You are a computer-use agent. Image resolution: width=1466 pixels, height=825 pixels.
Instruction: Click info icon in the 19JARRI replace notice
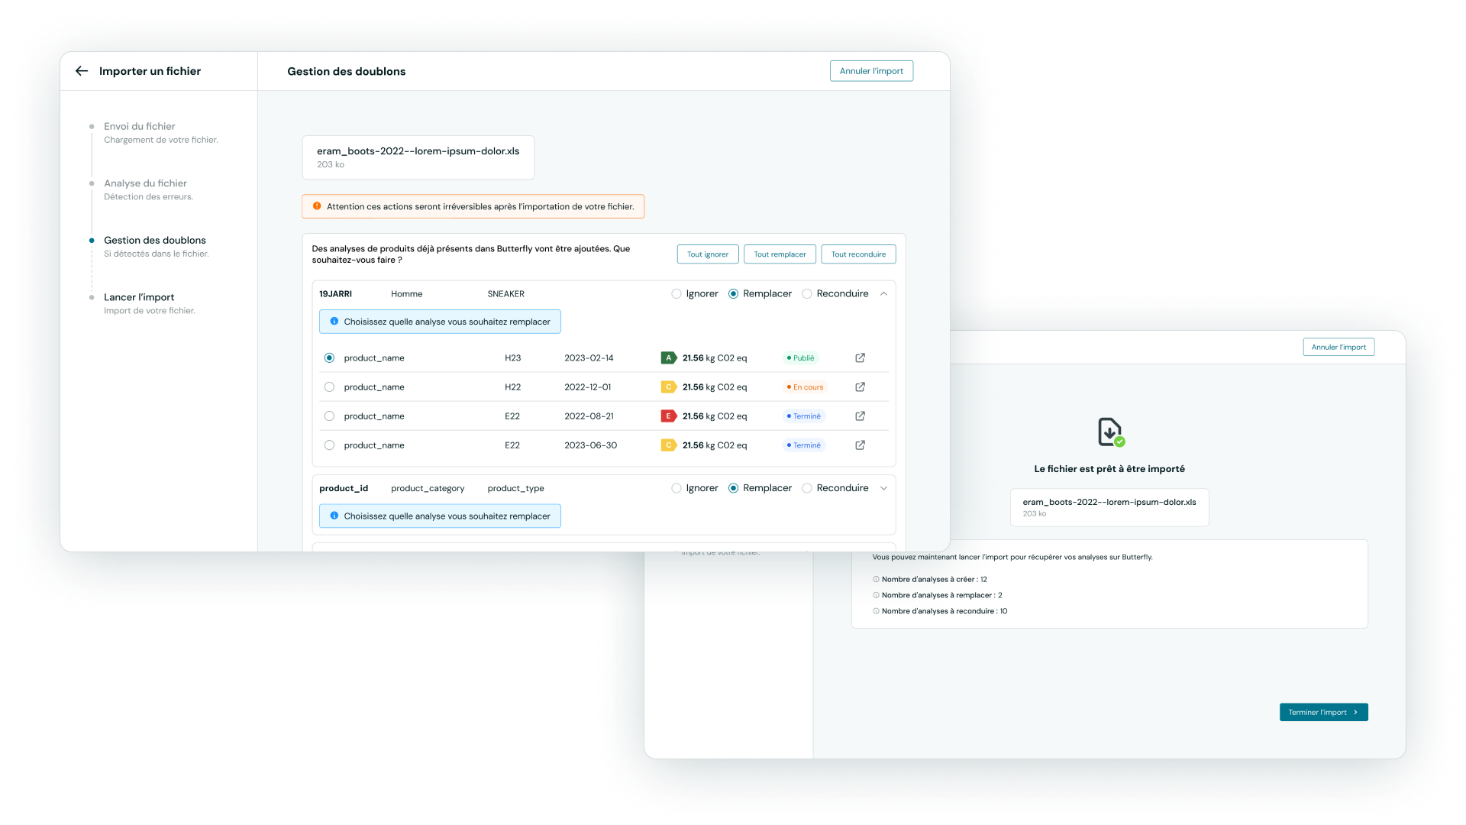click(334, 322)
